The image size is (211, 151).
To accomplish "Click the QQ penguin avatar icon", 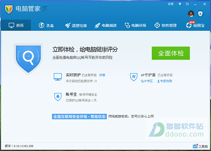I will (191, 14).
